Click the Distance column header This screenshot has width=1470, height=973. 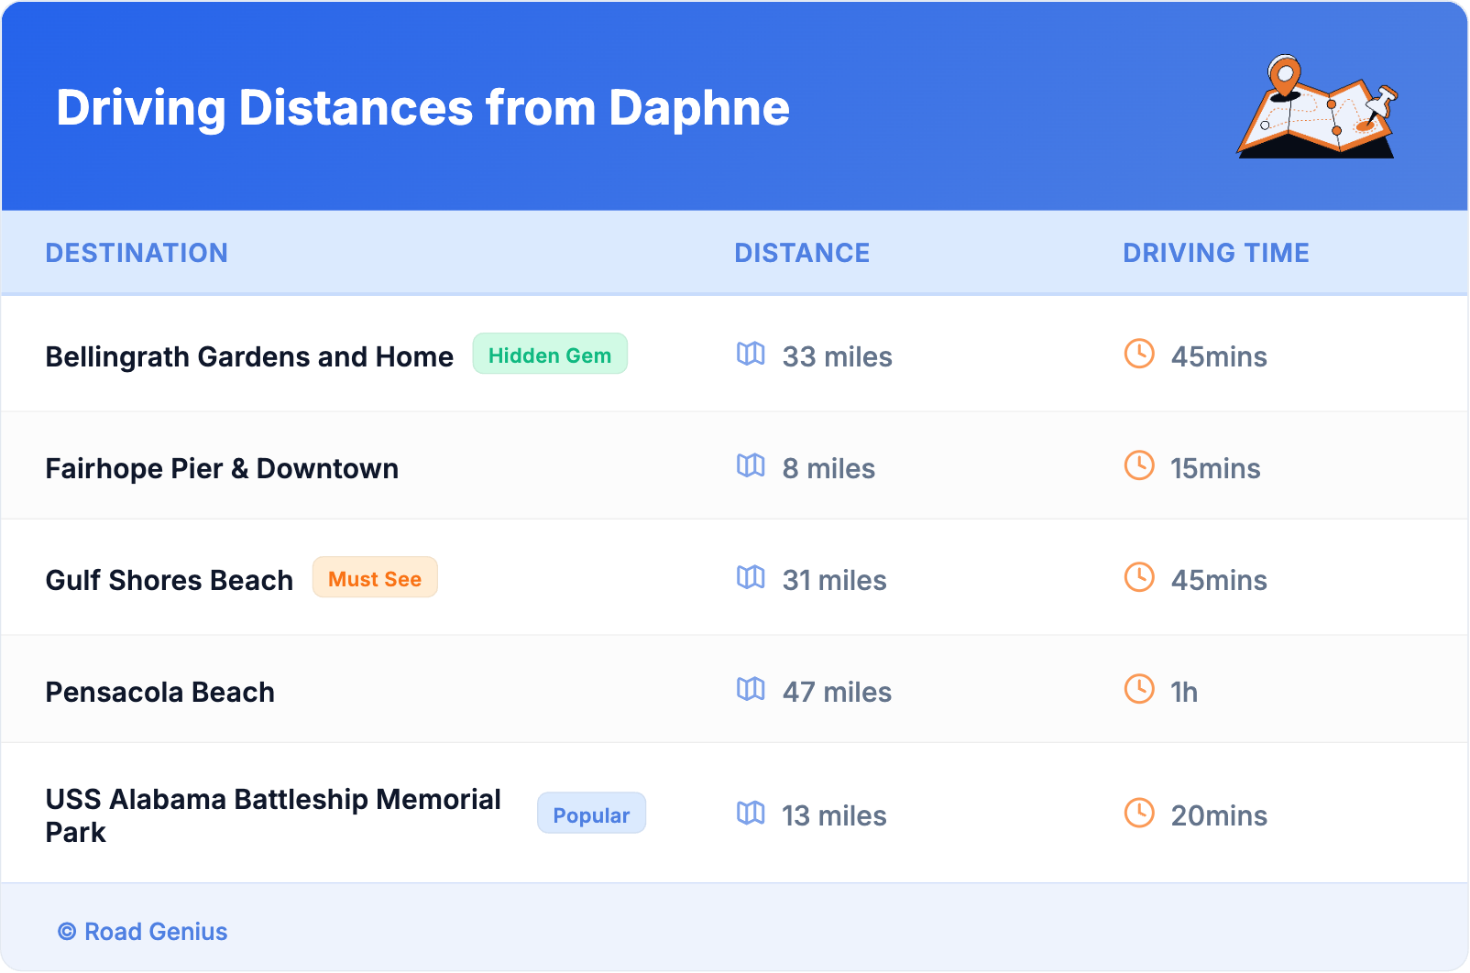click(802, 253)
